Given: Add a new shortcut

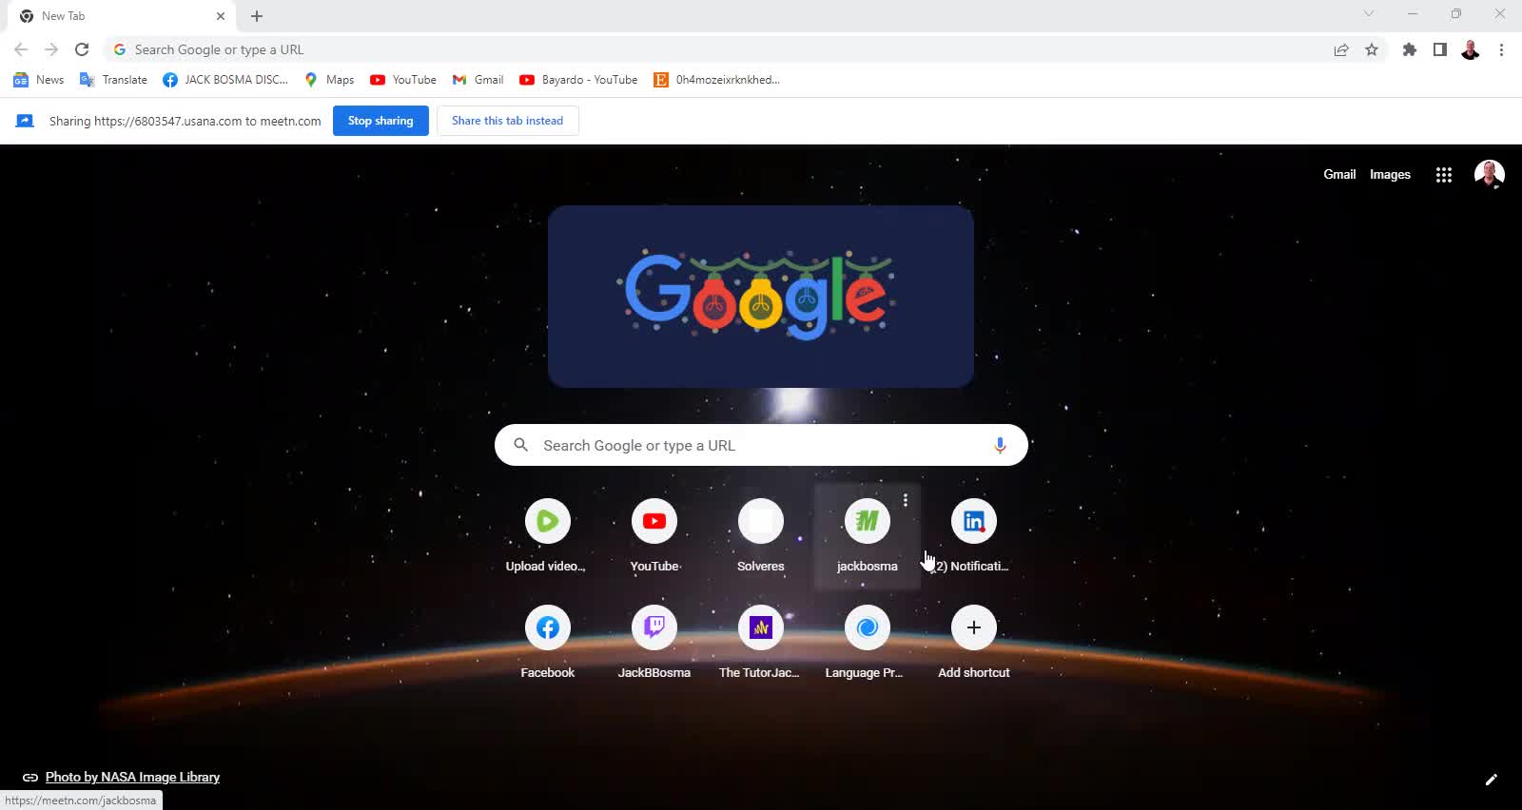Looking at the screenshot, I should [974, 643].
